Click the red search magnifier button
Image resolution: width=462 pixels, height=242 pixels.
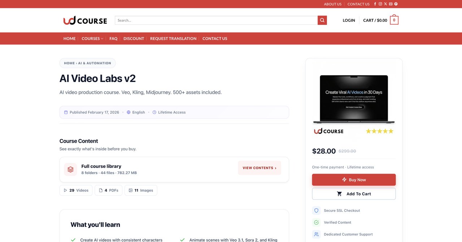point(322,20)
